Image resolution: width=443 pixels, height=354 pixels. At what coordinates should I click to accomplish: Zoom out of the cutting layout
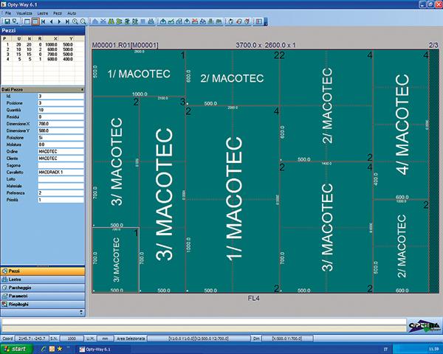coord(83,21)
